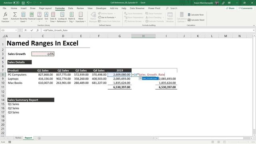Open ribbon display options icon

point(229,3)
